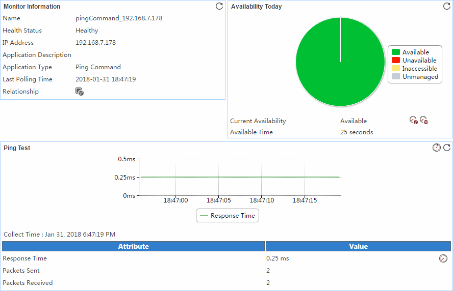
Task: Select the name pingCommand_192.168.7.178
Action: coord(119,18)
